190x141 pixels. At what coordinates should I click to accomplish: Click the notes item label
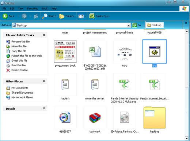coord(65,32)
